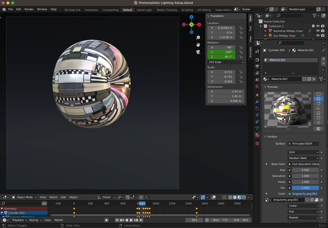The width and height of the screenshot is (328, 228).
Task: Toggle visibility of Sun Midday Clear
Action: click(318, 35)
